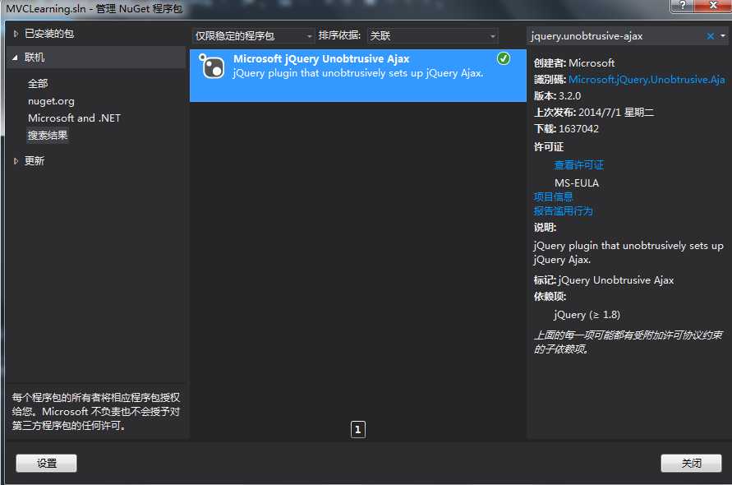Expand the 更新 section
The height and width of the screenshot is (485, 732).
coord(16,161)
